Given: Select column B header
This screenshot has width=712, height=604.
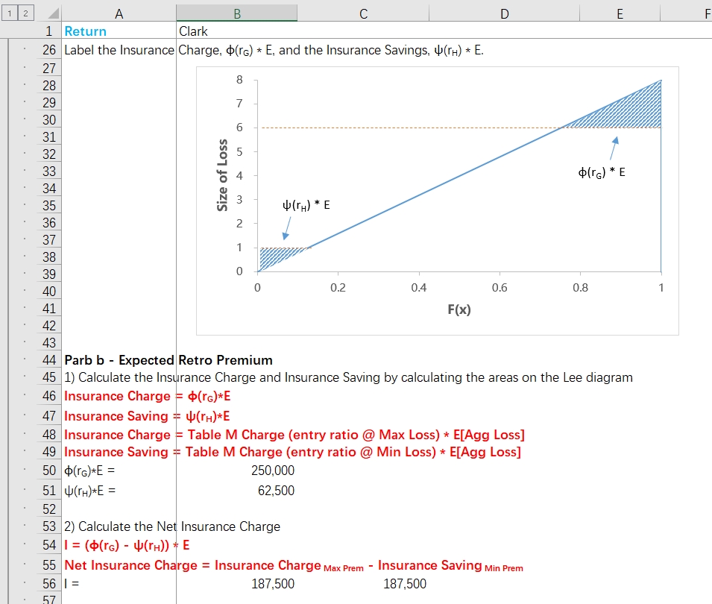Looking at the screenshot, I should pos(236,13).
